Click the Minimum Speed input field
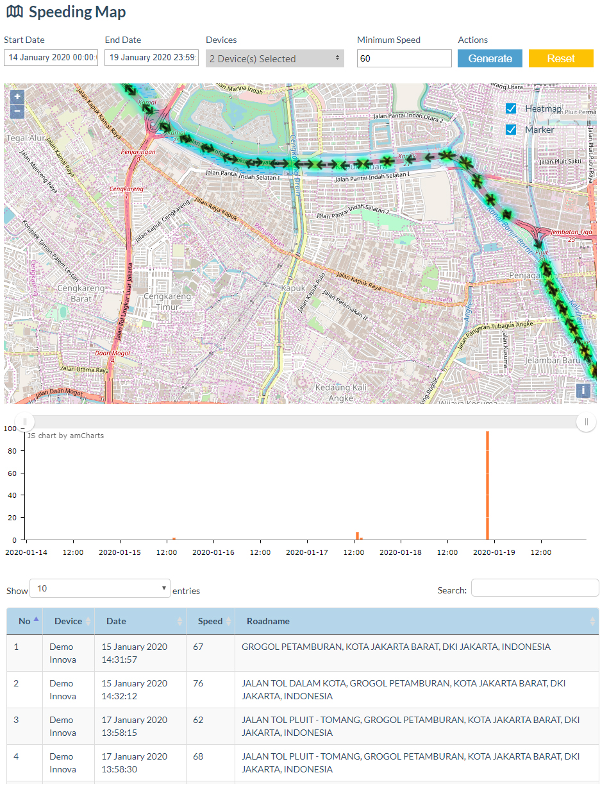 (404, 58)
